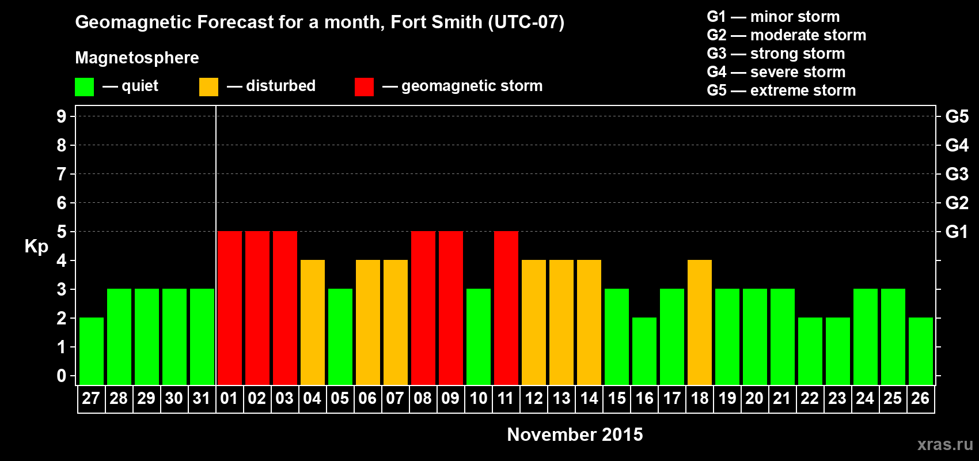This screenshot has width=979, height=461.
Task: Click the 'G3 — strong storm' legend line
Action: (x=776, y=54)
